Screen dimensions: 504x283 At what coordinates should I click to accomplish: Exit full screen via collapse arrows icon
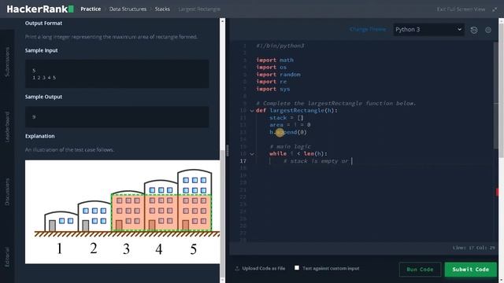pos(495,9)
